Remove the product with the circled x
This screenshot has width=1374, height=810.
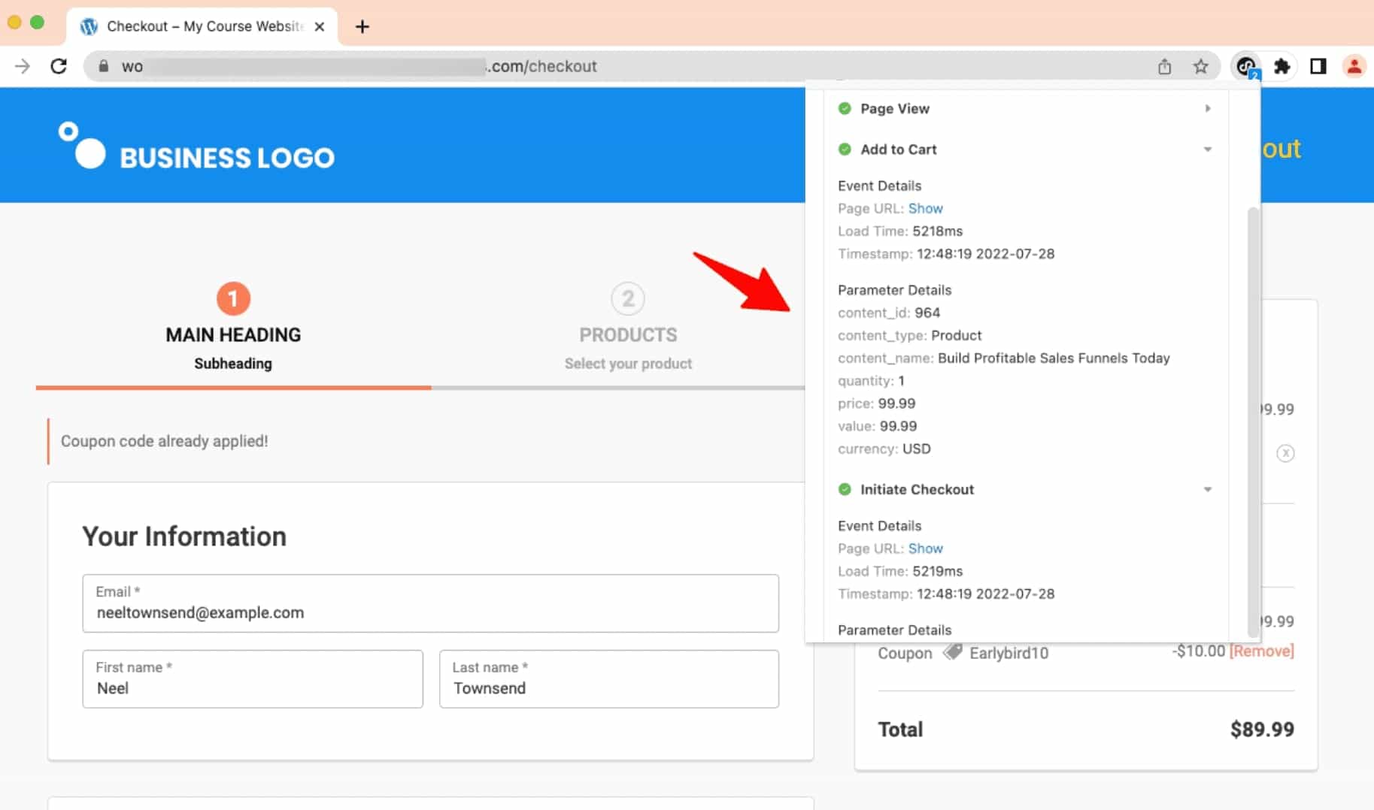(1285, 453)
